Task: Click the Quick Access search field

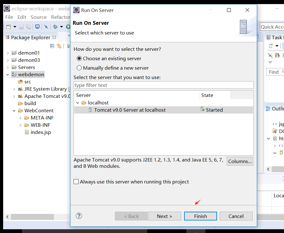Action: (272, 27)
